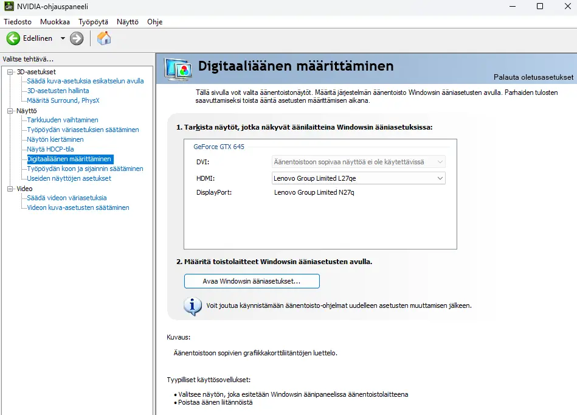Open the Ohje menu
The image size is (577, 415).
pyautogui.click(x=154, y=22)
